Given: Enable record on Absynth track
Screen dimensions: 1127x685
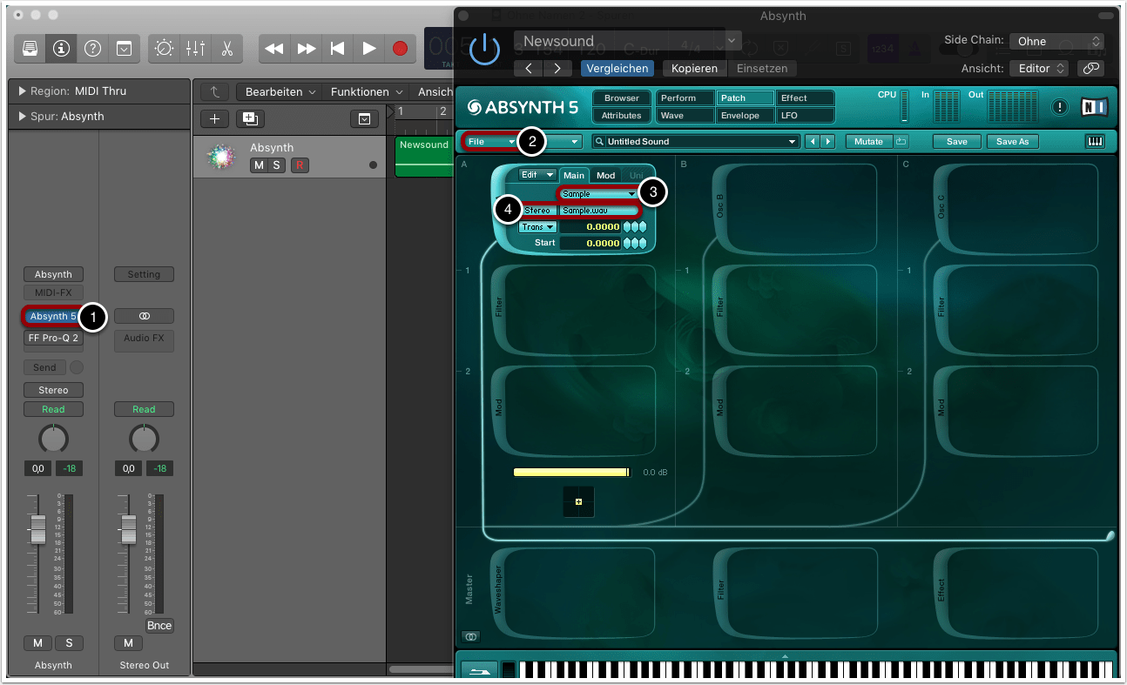Looking at the screenshot, I should click(x=299, y=165).
